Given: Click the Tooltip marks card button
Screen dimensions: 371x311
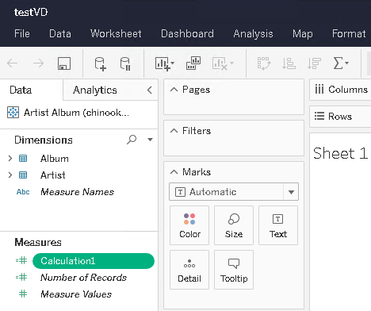Looking at the screenshot, I should click(234, 270).
